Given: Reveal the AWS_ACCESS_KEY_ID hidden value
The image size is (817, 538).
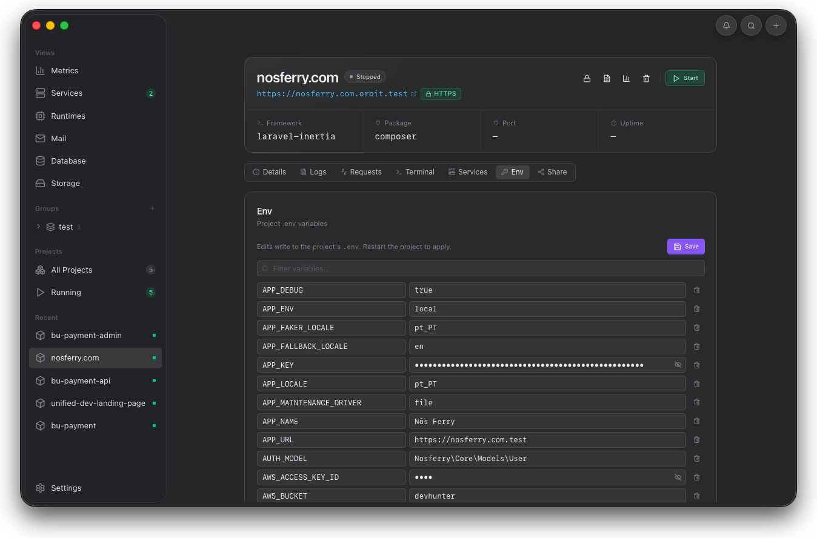Looking at the screenshot, I should point(678,477).
